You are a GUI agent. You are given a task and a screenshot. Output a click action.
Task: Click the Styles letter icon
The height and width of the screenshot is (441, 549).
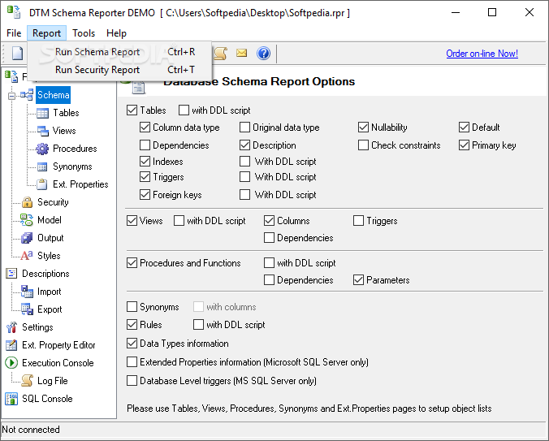27,256
